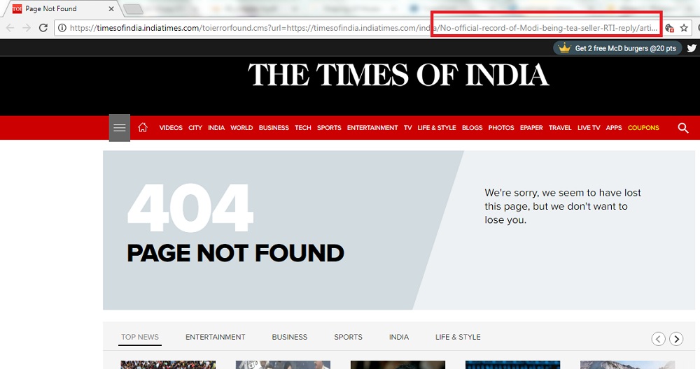The height and width of the screenshot is (369, 700).
Task: Open the Videos section
Action: pos(171,127)
